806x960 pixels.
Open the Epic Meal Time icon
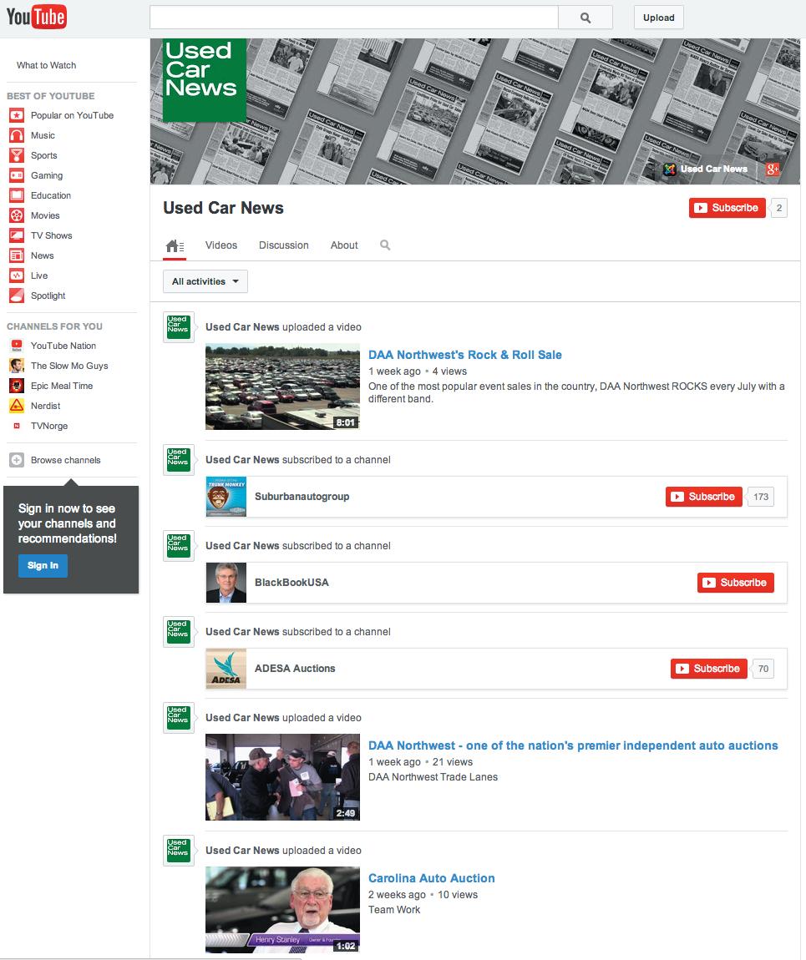17,386
